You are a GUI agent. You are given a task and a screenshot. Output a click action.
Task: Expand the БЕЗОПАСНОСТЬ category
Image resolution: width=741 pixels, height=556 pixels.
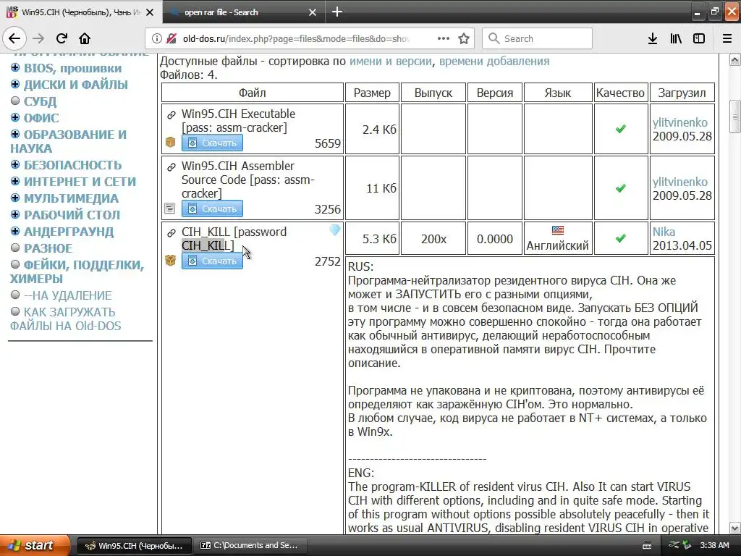tap(15, 164)
